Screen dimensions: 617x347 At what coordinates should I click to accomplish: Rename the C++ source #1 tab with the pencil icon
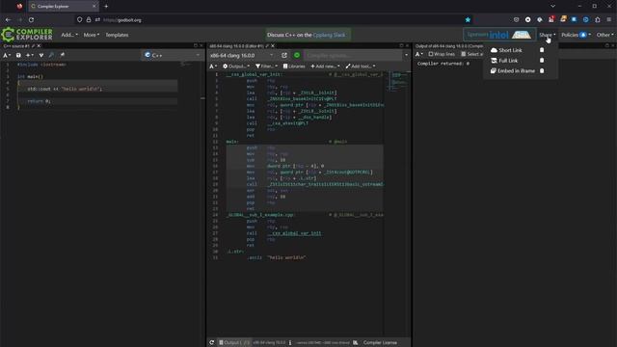click(x=33, y=46)
